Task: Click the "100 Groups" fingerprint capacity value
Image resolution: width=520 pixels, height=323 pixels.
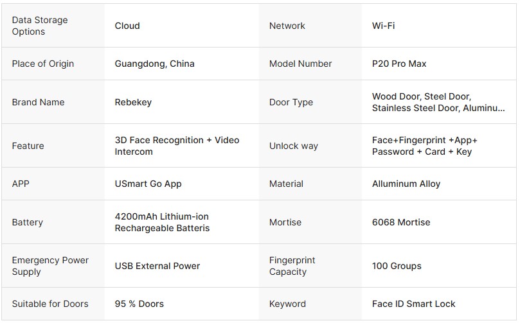Action: pos(397,266)
